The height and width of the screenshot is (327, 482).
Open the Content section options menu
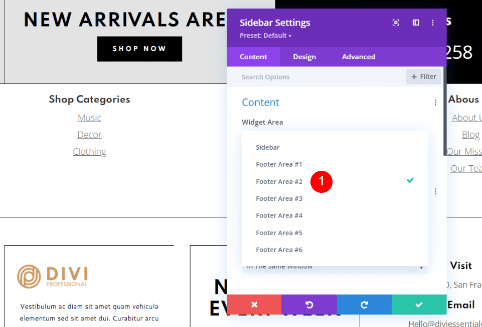(435, 102)
